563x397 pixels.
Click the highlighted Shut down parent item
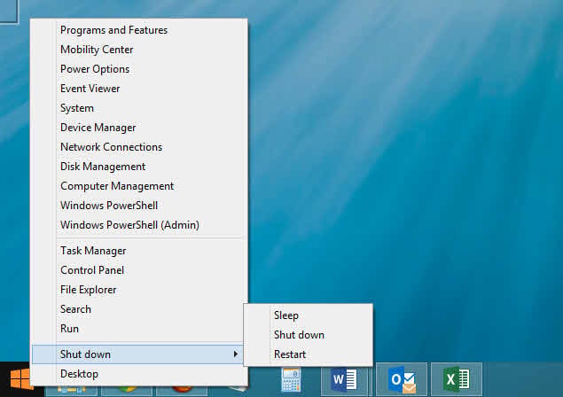click(137, 354)
